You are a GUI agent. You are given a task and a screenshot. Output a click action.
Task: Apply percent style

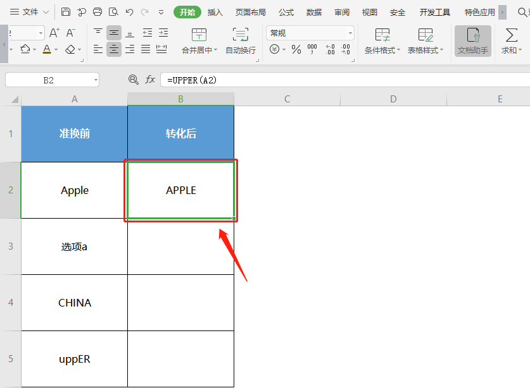point(296,49)
